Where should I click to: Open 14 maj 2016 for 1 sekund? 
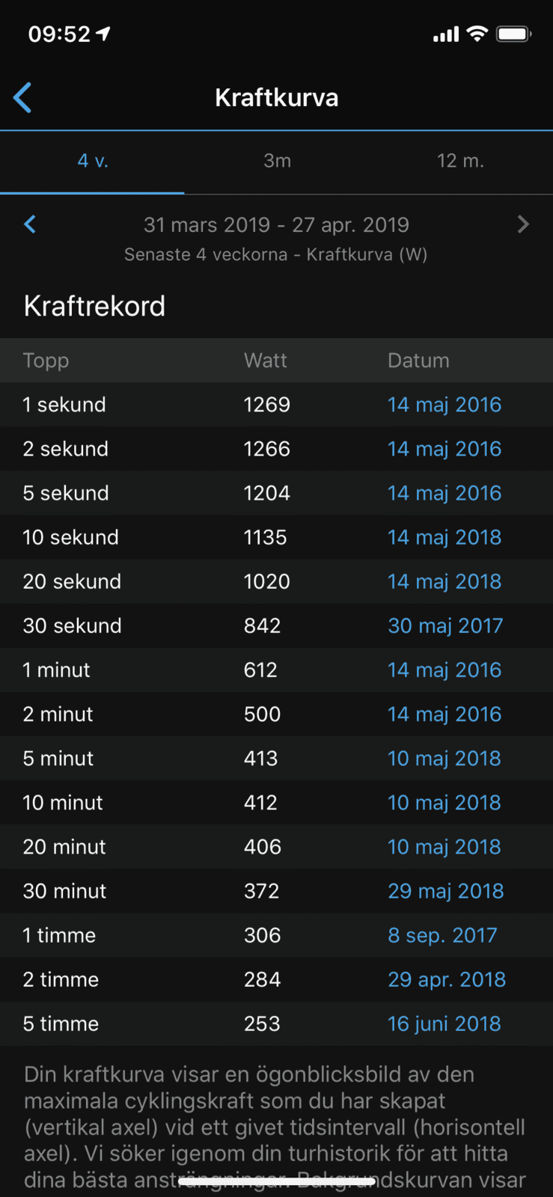pyautogui.click(x=444, y=405)
